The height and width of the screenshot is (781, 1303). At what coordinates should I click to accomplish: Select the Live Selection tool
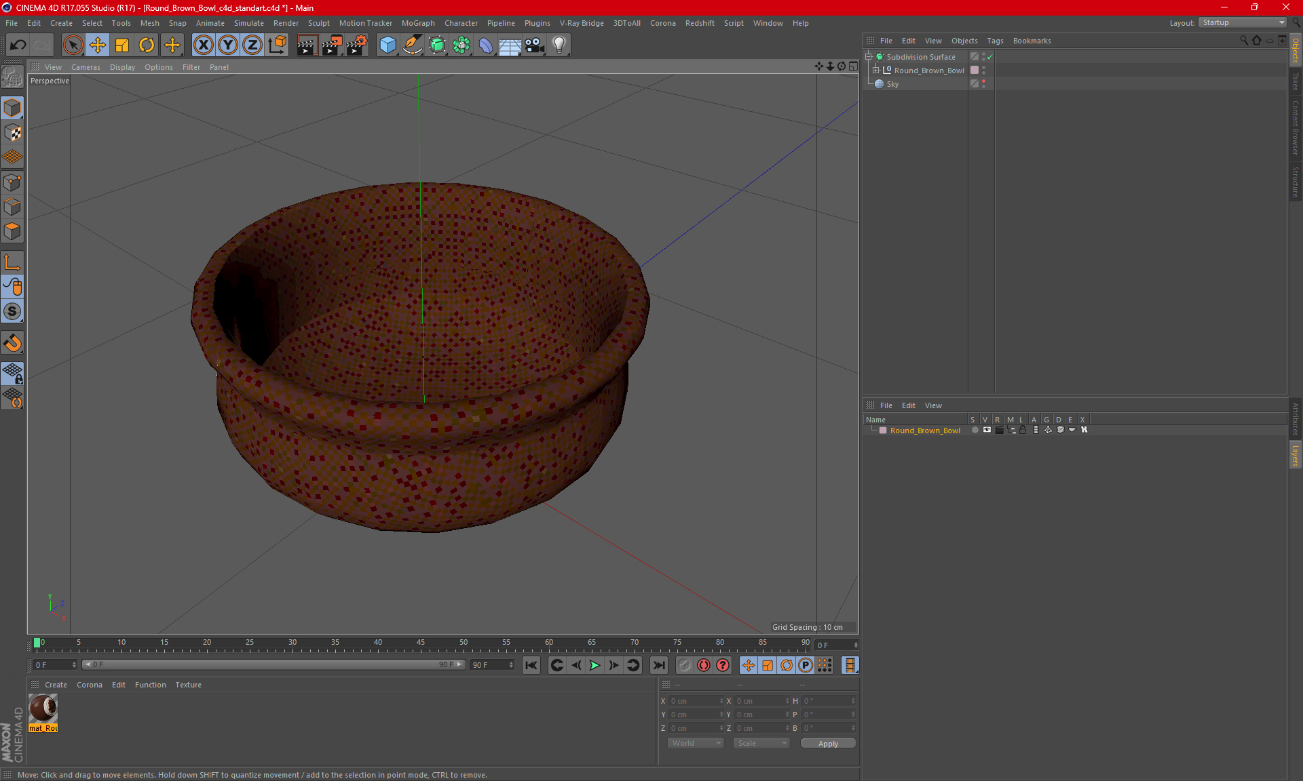tap(73, 45)
